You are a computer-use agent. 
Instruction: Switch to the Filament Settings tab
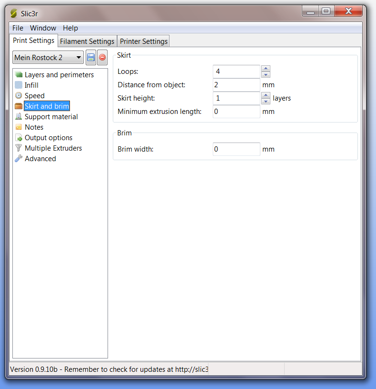coord(87,41)
